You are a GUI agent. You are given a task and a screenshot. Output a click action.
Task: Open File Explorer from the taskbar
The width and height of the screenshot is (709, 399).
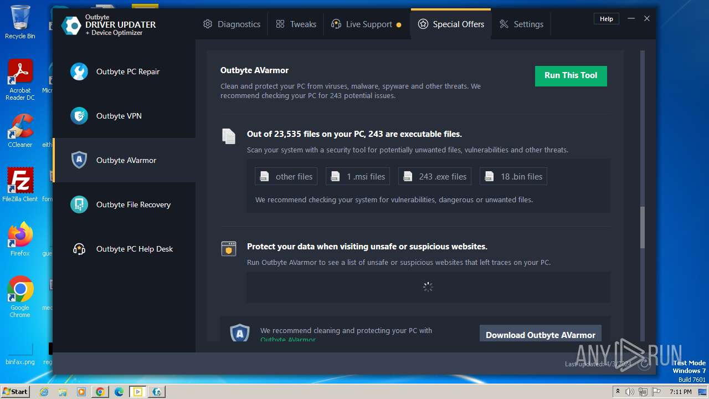pyautogui.click(x=63, y=392)
